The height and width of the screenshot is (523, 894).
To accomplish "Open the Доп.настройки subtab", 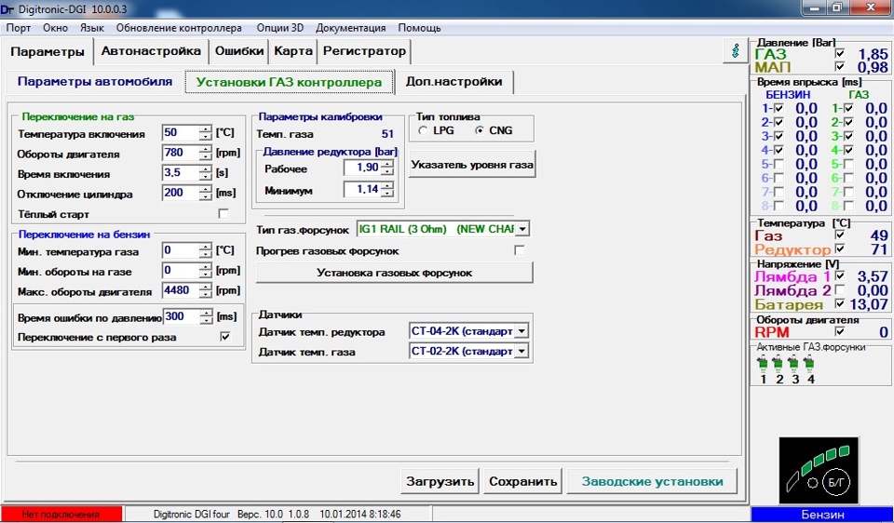I will pos(454,82).
